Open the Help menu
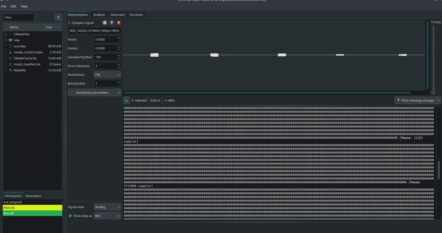The width and height of the screenshot is (442, 233). point(24,6)
